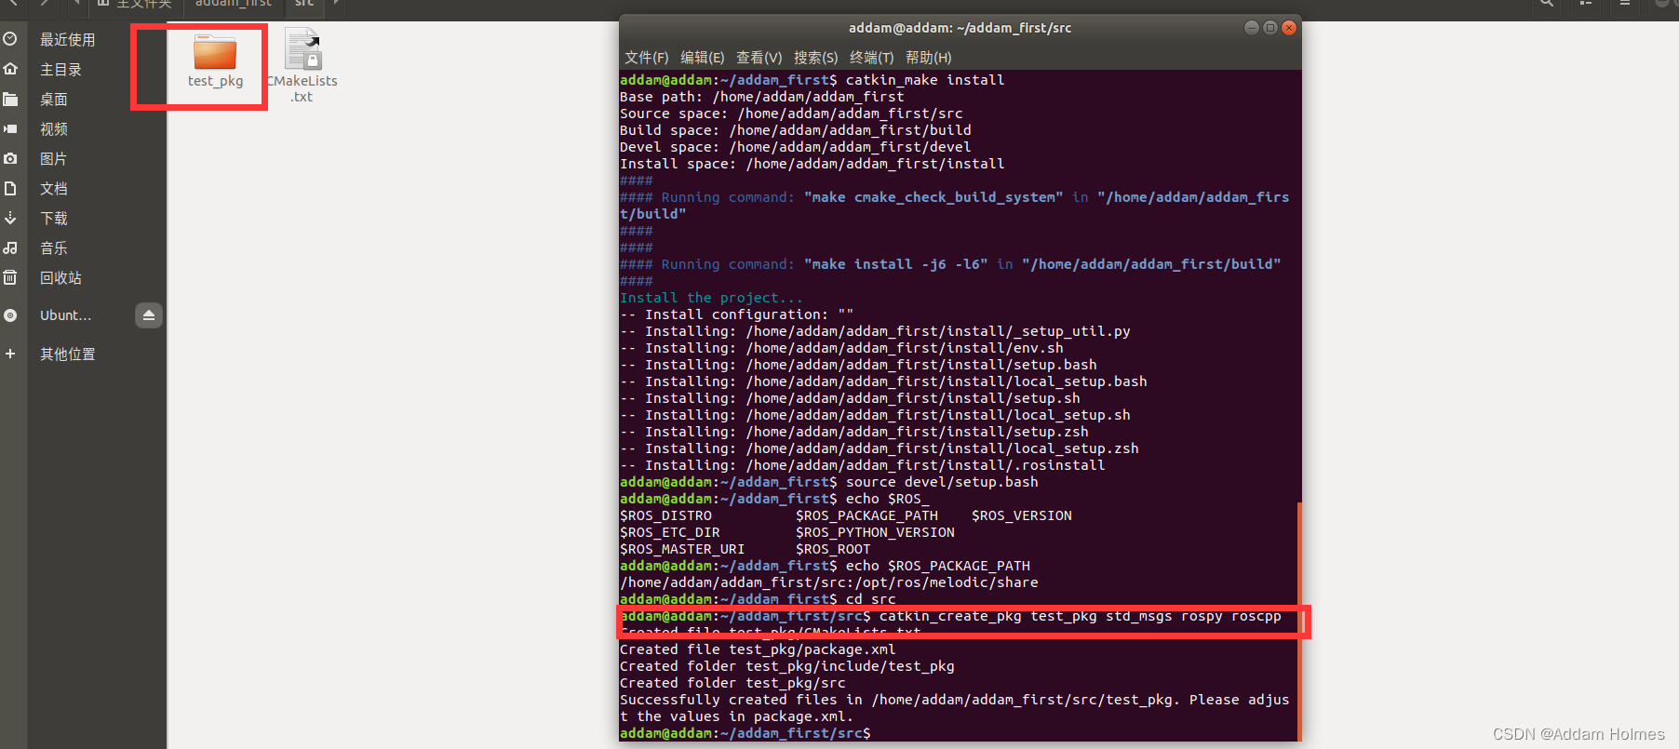Click the line installing _setup_util.py
This screenshot has height=749, width=1679.
click(875, 331)
